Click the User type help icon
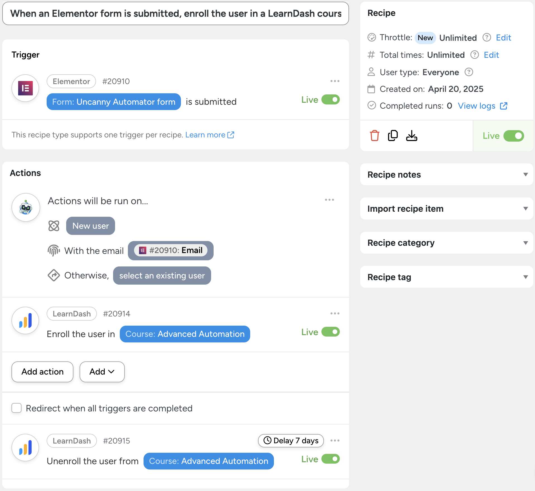 point(469,72)
